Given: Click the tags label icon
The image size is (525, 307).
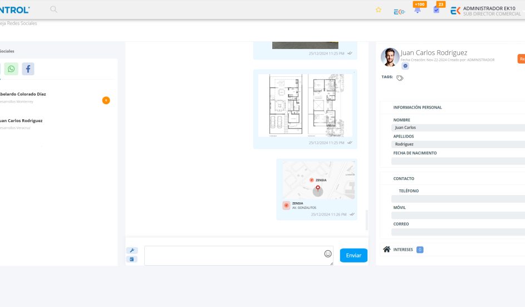Looking at the screenshot, I should coord(400,78).
